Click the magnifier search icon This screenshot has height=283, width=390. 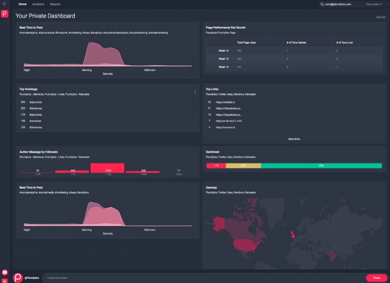click(x=322, y=4)
